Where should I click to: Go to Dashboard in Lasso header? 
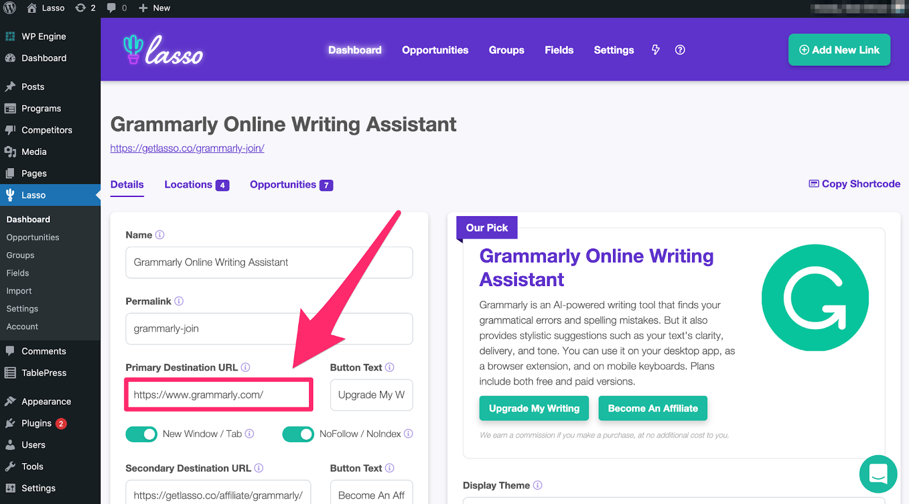[x=355, y=50]
